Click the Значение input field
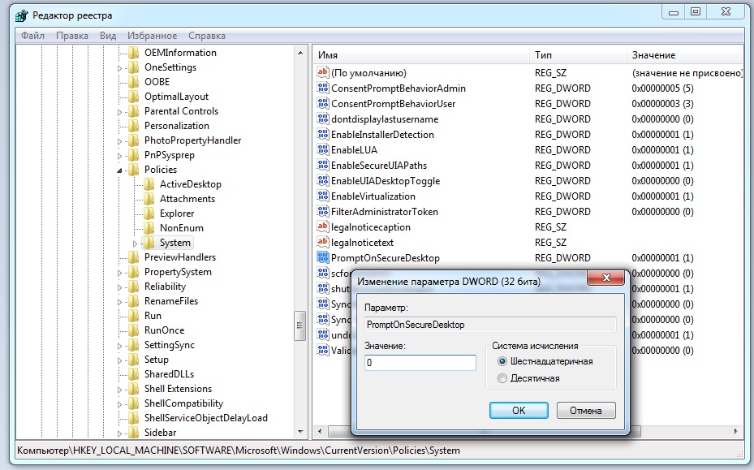754x470 pixels. (420, 363)
